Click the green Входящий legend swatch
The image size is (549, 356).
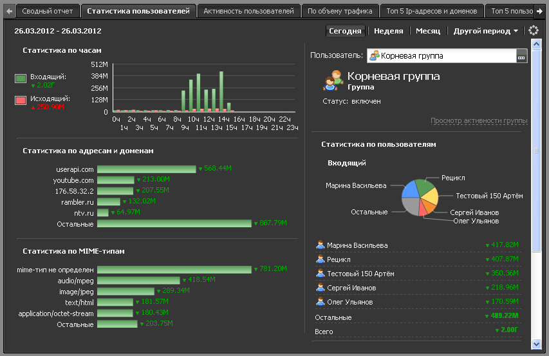pyautogui.click(x=21, y=78)
